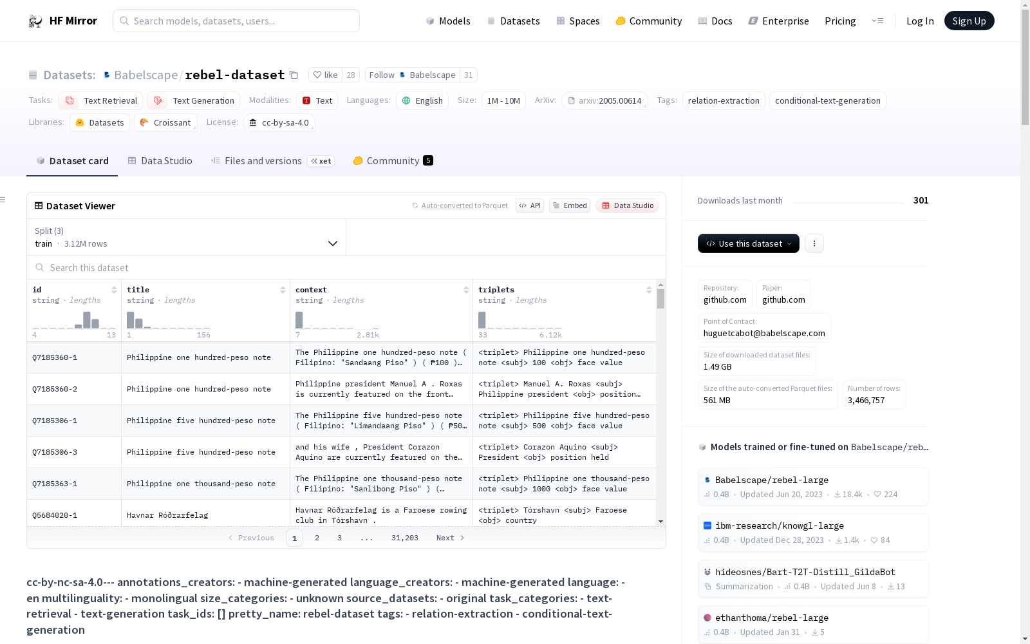1030x644 pixels.
Task: Open the Babelscape/rebel-large model card
Action: [x=813, y=487]
